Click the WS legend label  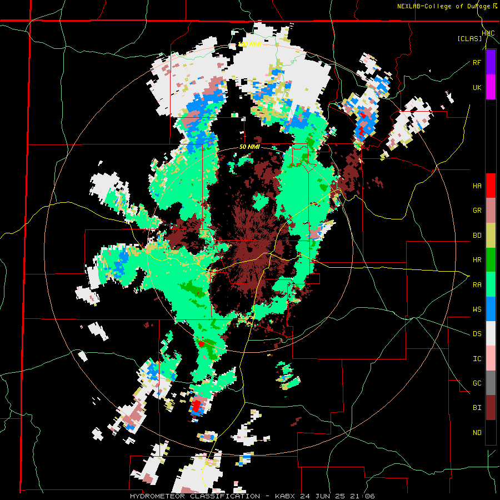click(x=477, y=309)
